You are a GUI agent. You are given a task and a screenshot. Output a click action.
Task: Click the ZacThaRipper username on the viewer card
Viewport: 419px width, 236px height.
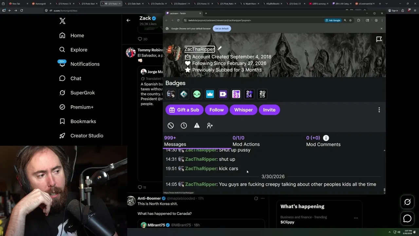click(199, 49)
